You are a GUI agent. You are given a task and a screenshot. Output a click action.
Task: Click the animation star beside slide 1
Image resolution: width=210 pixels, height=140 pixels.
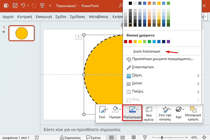pos(4,32)
